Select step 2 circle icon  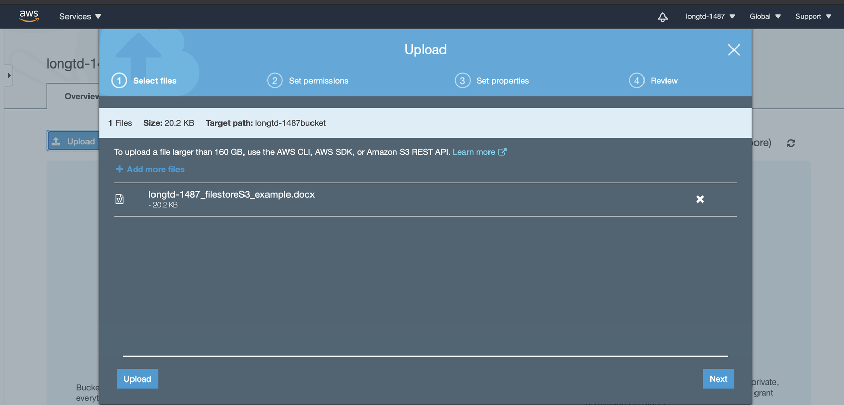click(x=275, y=81)
